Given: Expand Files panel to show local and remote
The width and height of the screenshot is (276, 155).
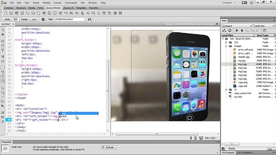Looking at the screenshot, I should (x=264, y=31).
